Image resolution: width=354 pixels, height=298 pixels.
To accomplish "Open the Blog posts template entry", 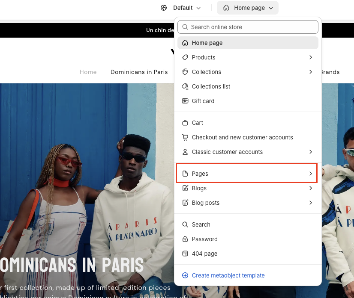I will (x=248, y=203).
